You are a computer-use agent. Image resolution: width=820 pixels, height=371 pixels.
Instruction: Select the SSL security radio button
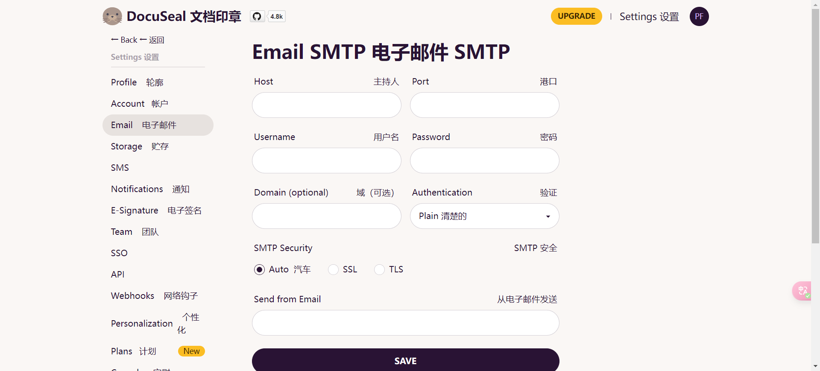(333, 270)
